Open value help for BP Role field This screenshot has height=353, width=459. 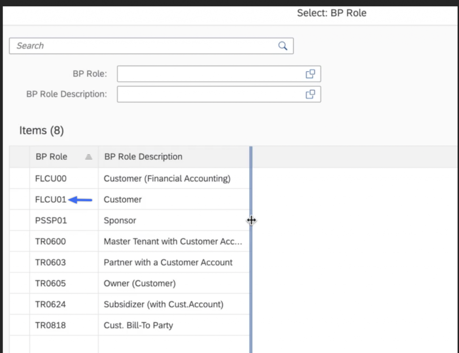(310, 74)
